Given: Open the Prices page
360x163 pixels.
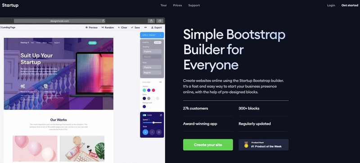Looking at the screenshot, I should point(177,5).
